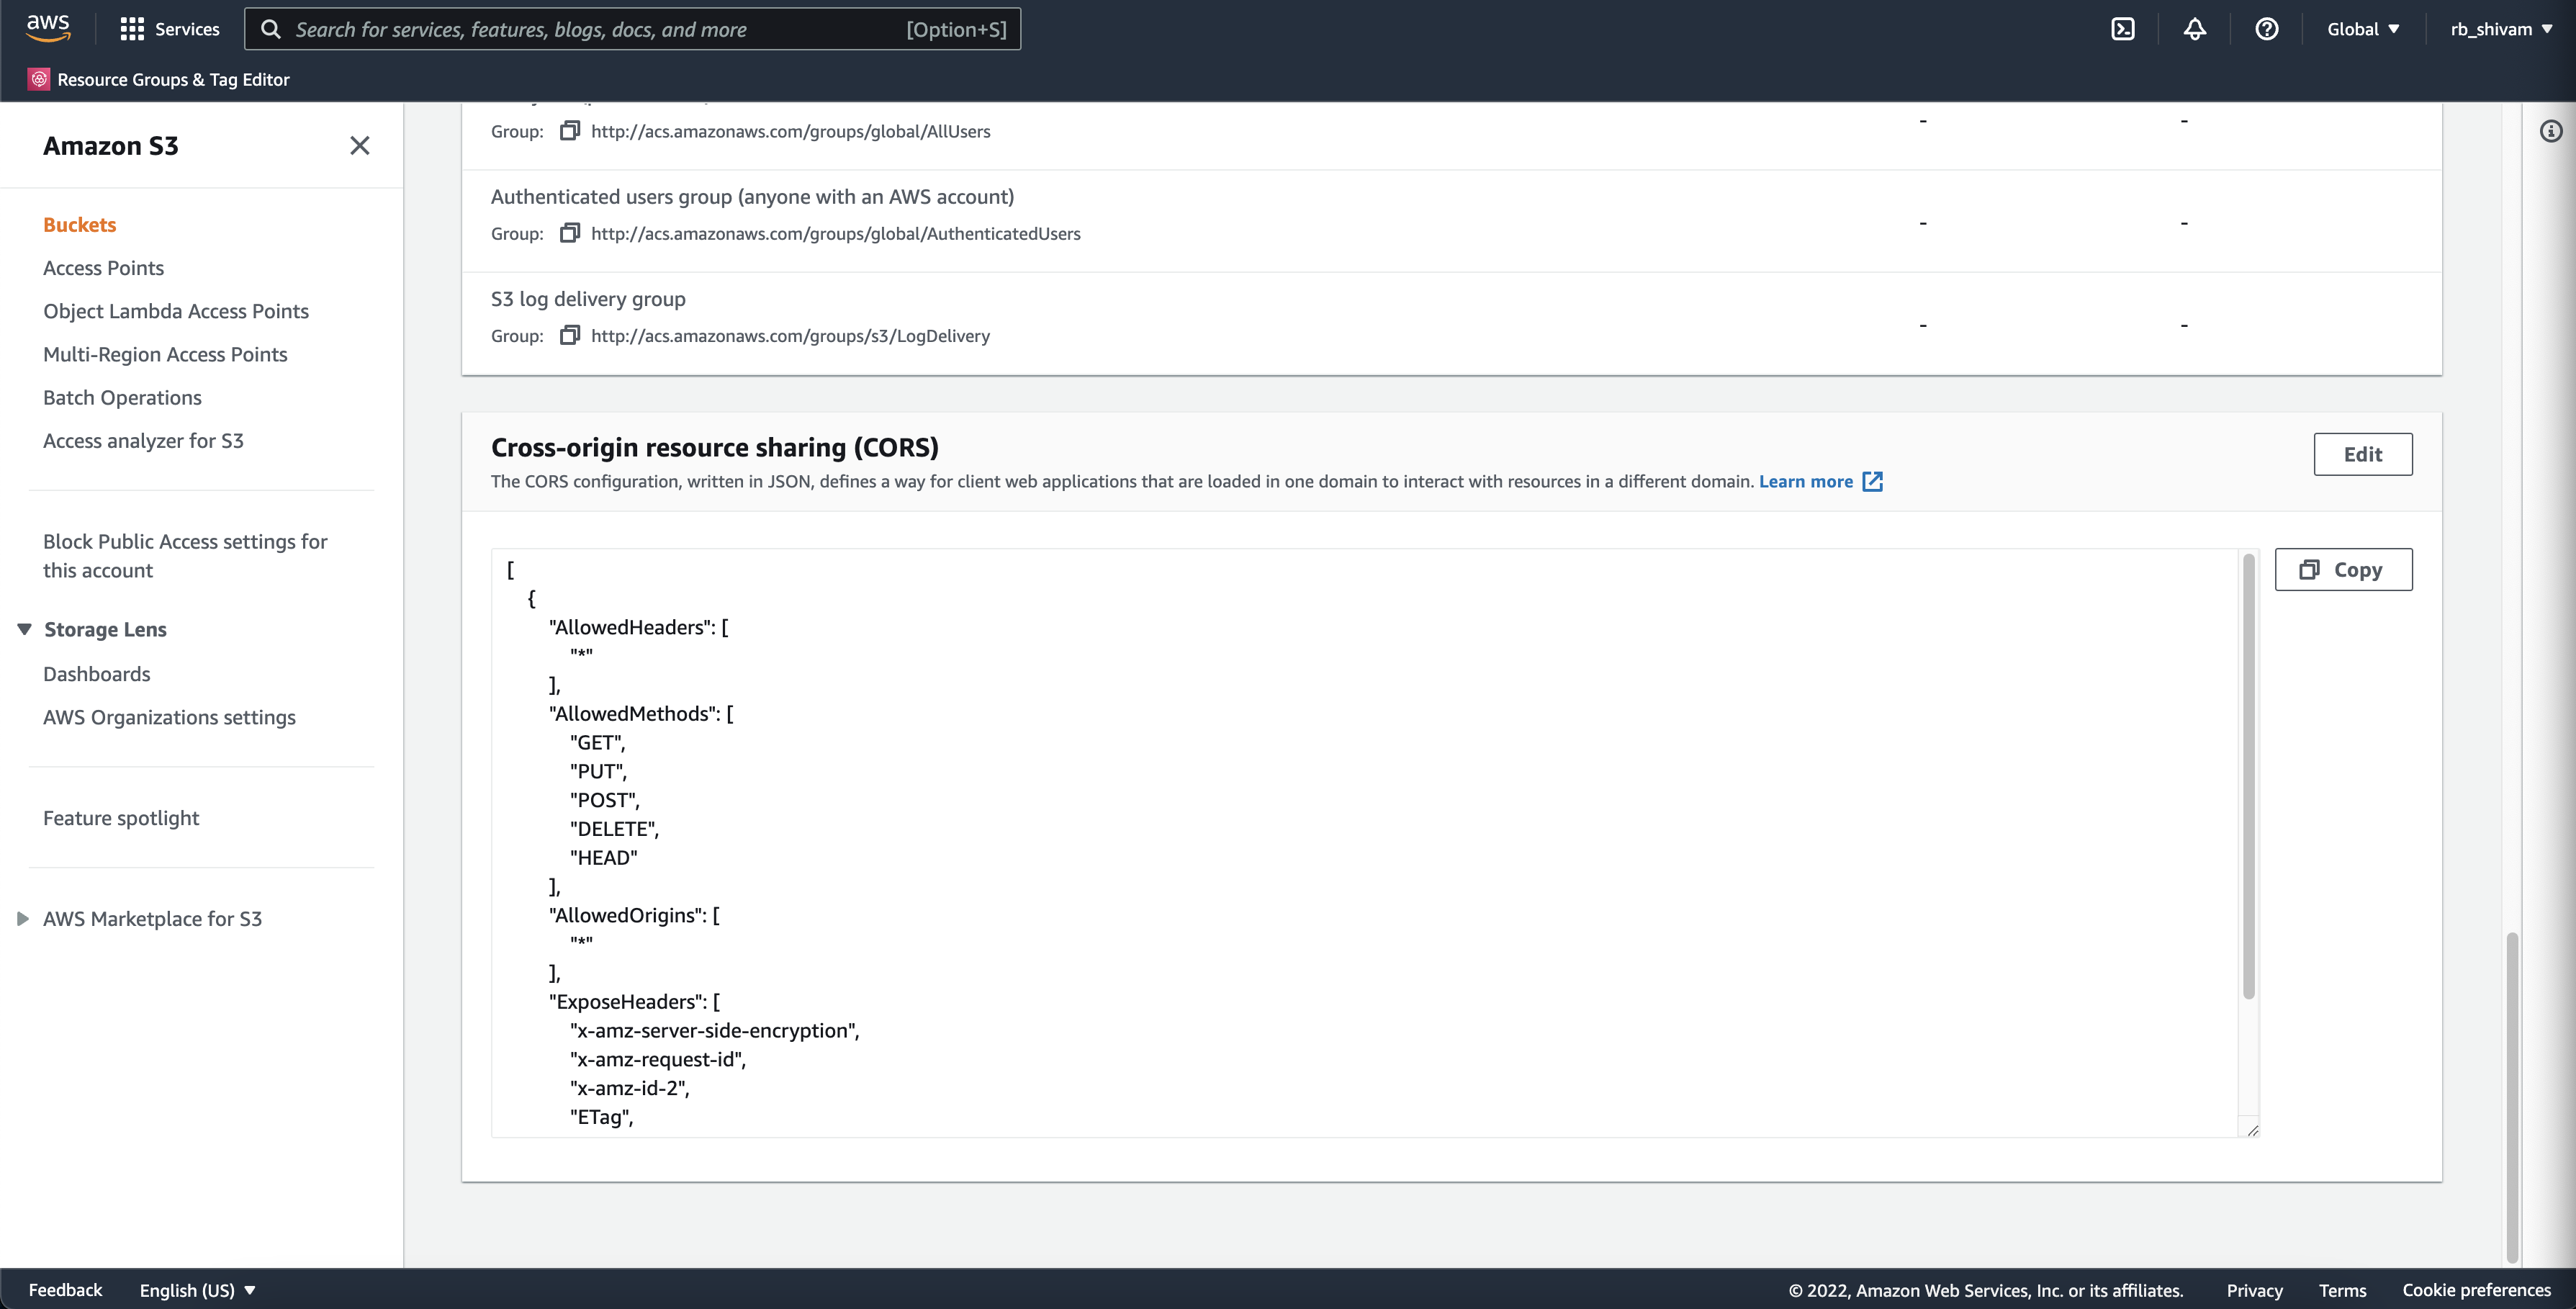Open Storage Lens Dashboards
The image size is (2576, 1309).
coord(97,674)
